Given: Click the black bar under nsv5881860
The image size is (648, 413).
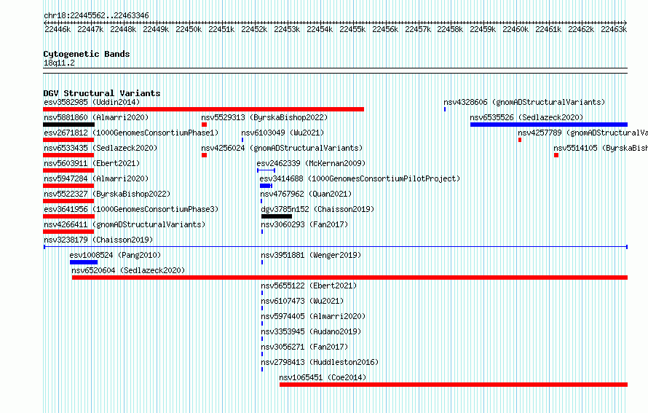Looking at the screenshot, I should click(x=68, y=125).
